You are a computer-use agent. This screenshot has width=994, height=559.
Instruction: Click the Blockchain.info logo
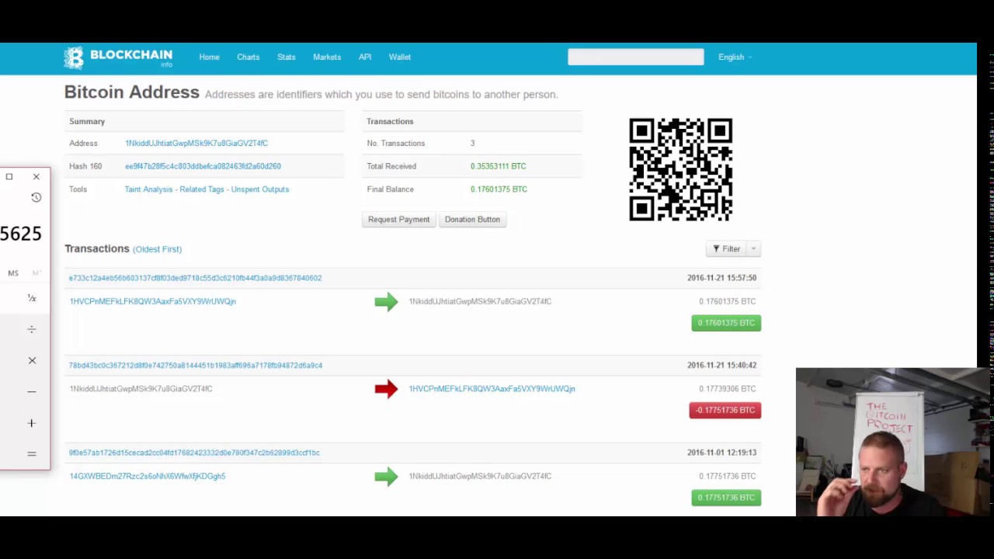click(x=118, y=57)
